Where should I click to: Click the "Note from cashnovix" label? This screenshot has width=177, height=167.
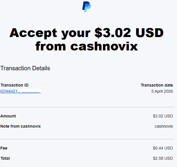coord(20,126)
